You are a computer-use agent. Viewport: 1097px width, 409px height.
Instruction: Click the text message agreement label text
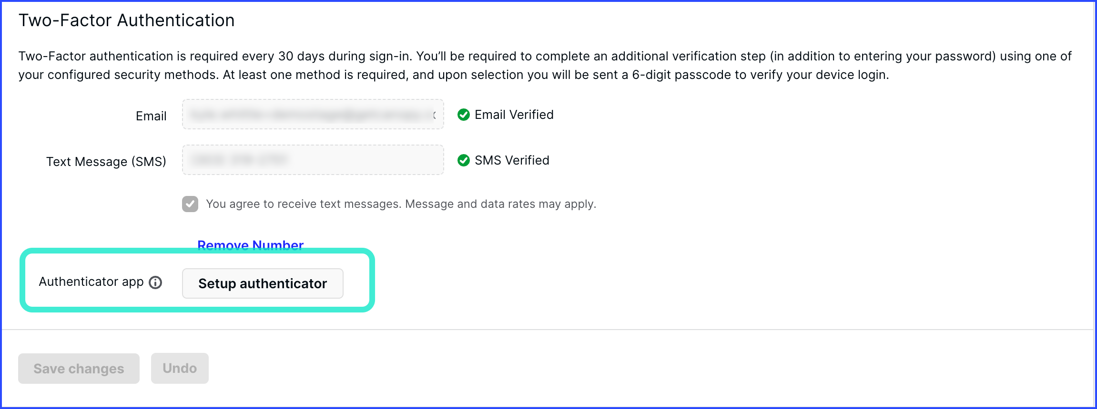coord(401,204)
